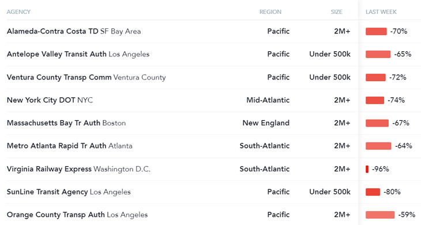This screenshot has width=421, height=225.
Task: Sort by the REGION column header
Action: point(270,12)
